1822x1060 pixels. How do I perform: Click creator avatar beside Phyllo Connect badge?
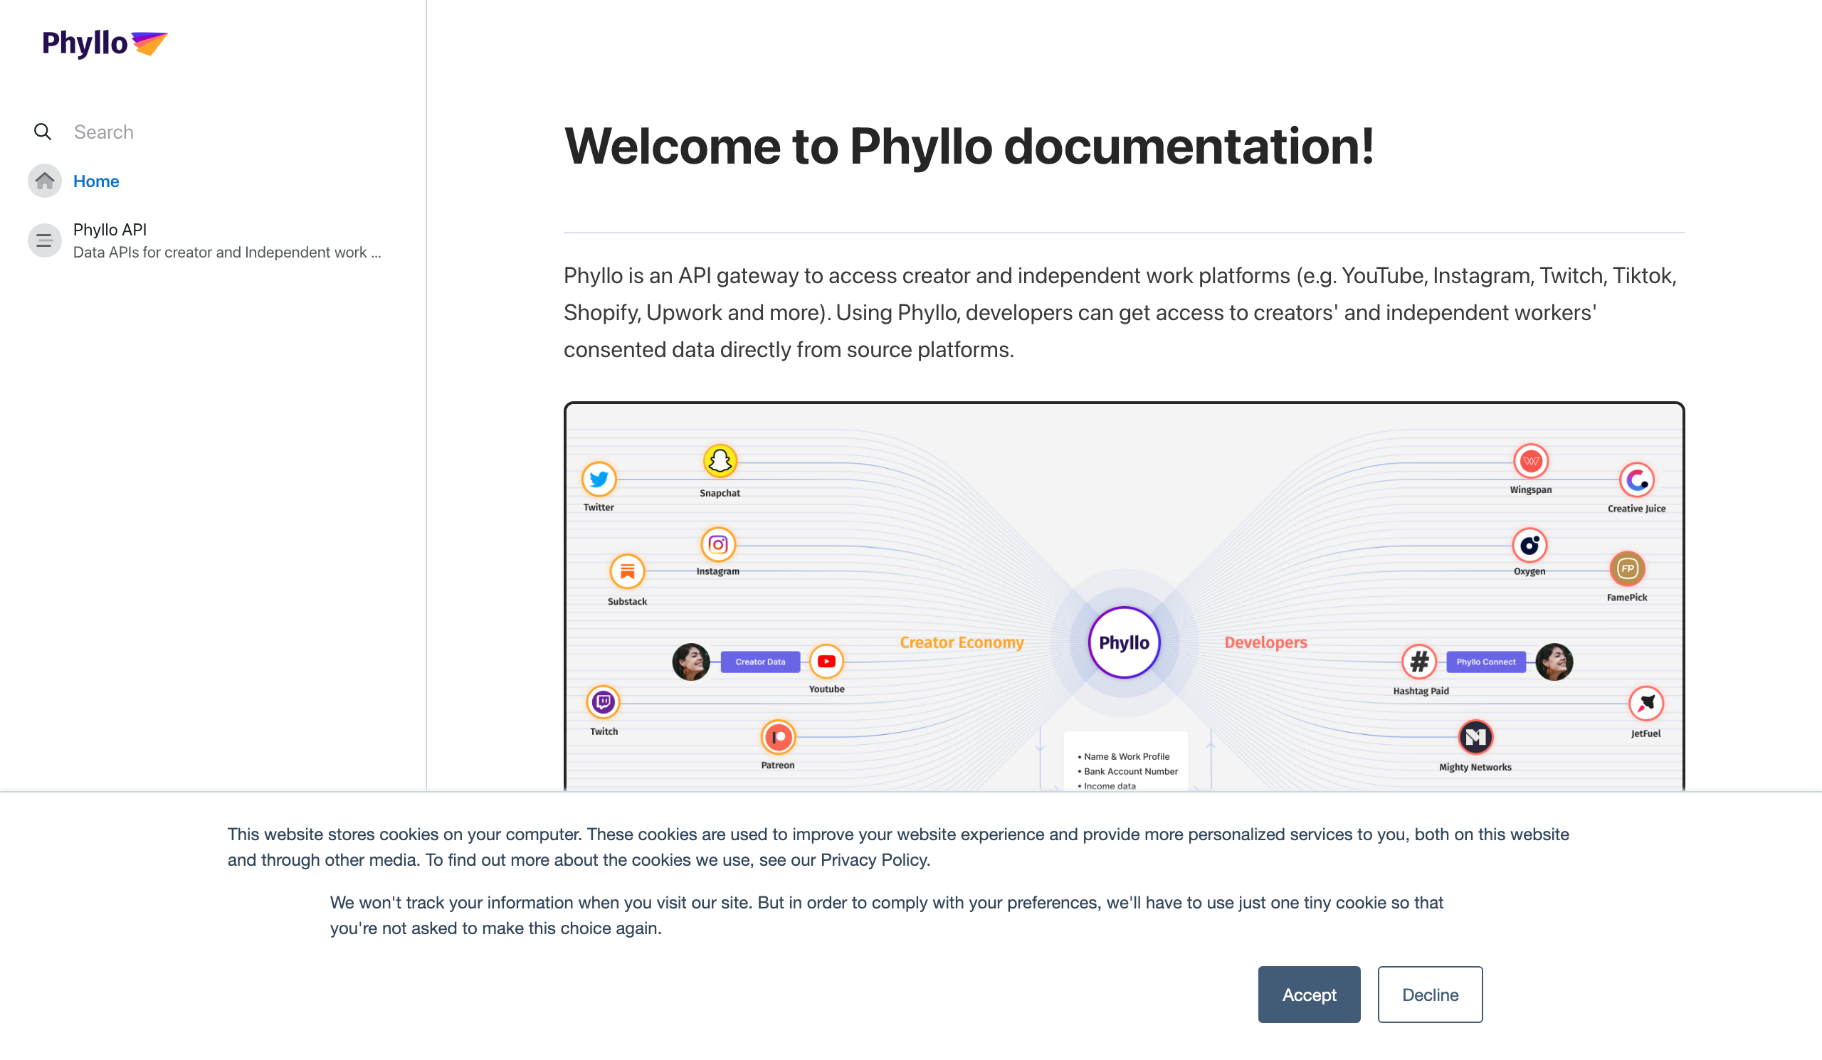tap(1554, 662)
